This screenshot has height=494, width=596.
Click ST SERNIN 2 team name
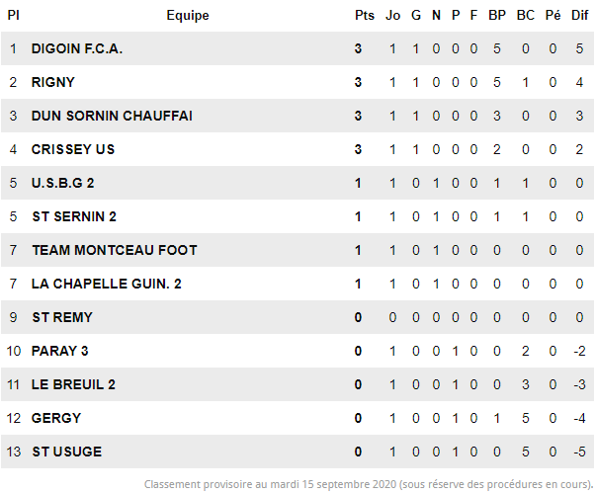(74, 216)
